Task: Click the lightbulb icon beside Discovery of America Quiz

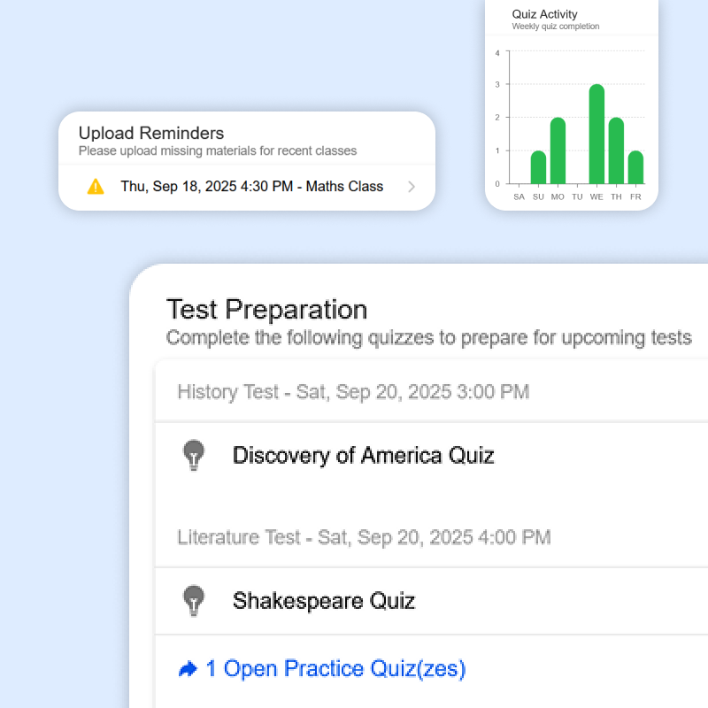Action: click(193, 455)
